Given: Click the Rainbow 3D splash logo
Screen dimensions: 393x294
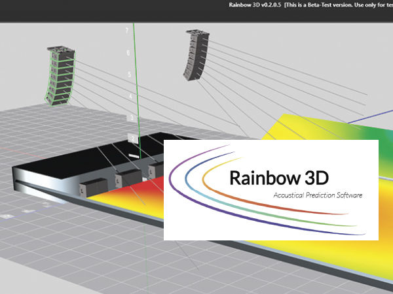Looking at the screenshot, I should pyautogui.click(x=271, y=190).
